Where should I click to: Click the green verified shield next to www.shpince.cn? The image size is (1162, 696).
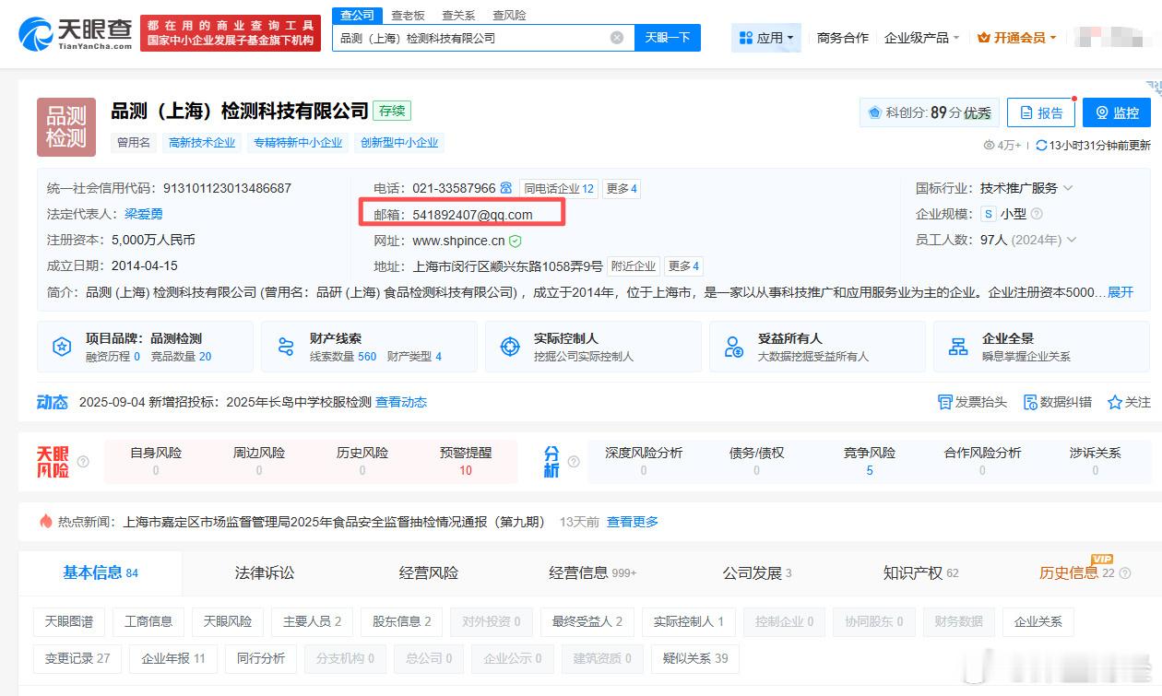coord(516,241)
